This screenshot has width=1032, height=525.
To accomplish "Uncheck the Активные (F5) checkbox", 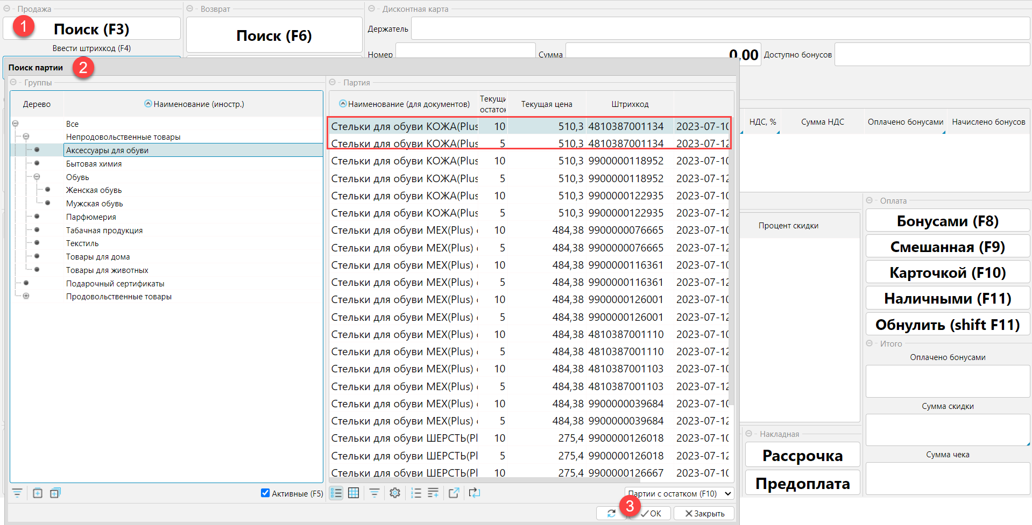I will 265,493.
